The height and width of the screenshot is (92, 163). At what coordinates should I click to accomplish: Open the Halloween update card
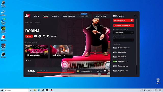(x=61, y=52)
